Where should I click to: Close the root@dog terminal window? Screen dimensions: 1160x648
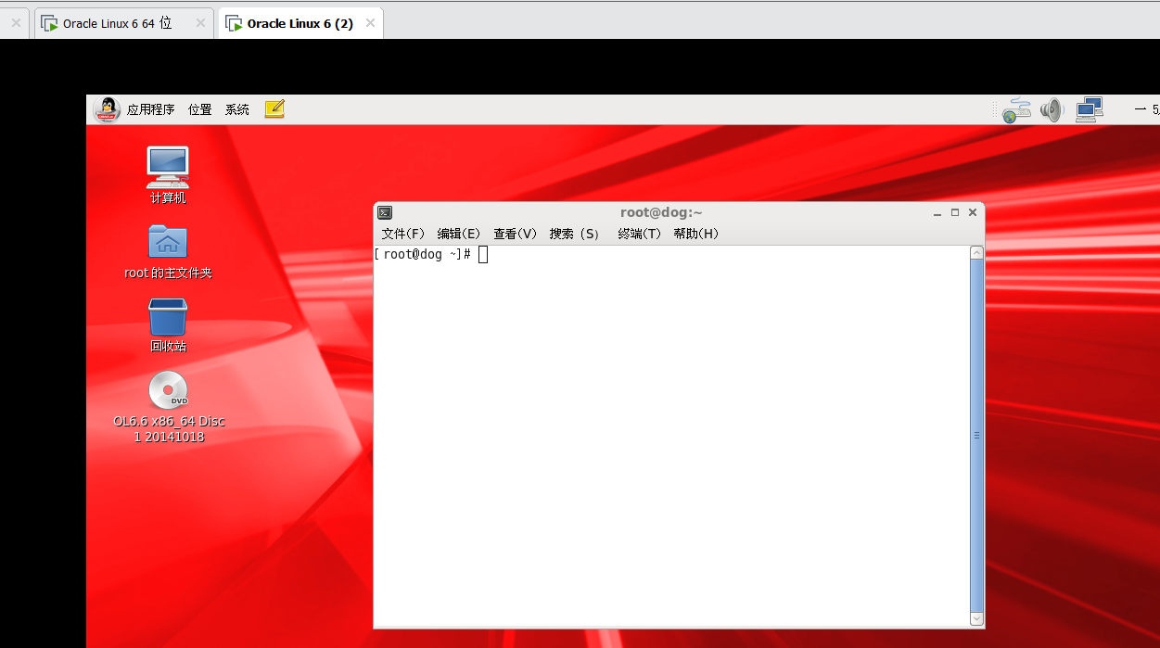click(x=973, y=212)
